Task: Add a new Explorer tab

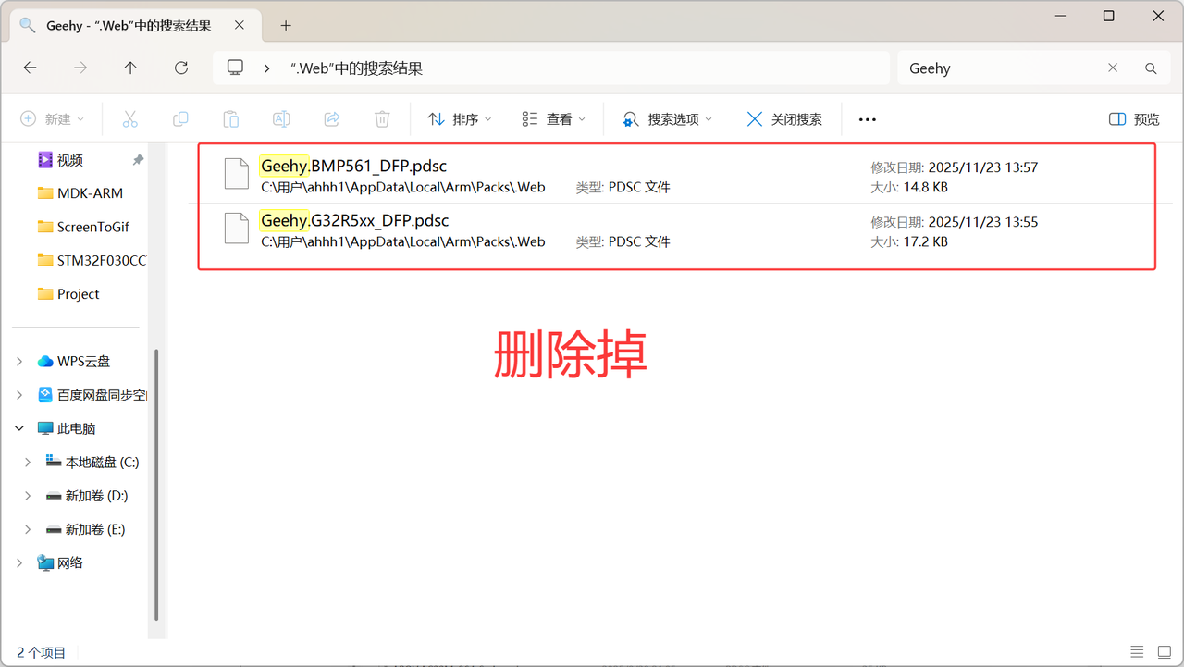Action: pyautogui.click(x=286, y=26)
